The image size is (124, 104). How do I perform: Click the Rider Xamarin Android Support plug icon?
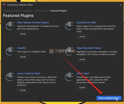(x=10, y=26)
